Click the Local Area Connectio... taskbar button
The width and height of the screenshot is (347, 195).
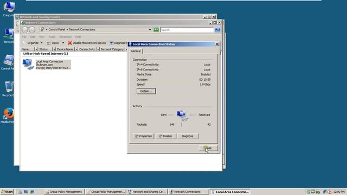[230, 192]
